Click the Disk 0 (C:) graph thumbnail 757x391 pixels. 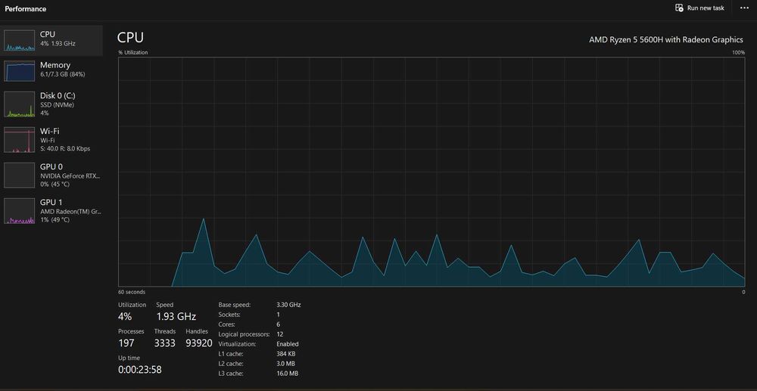coord(20,104)
